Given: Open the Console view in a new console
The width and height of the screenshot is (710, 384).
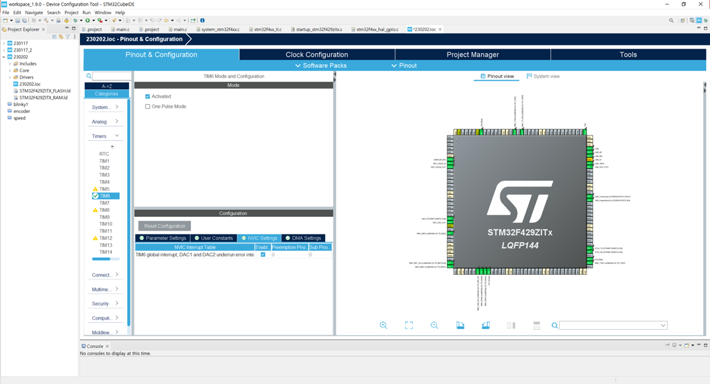Looking at the screenshot, I should (686, 345).
